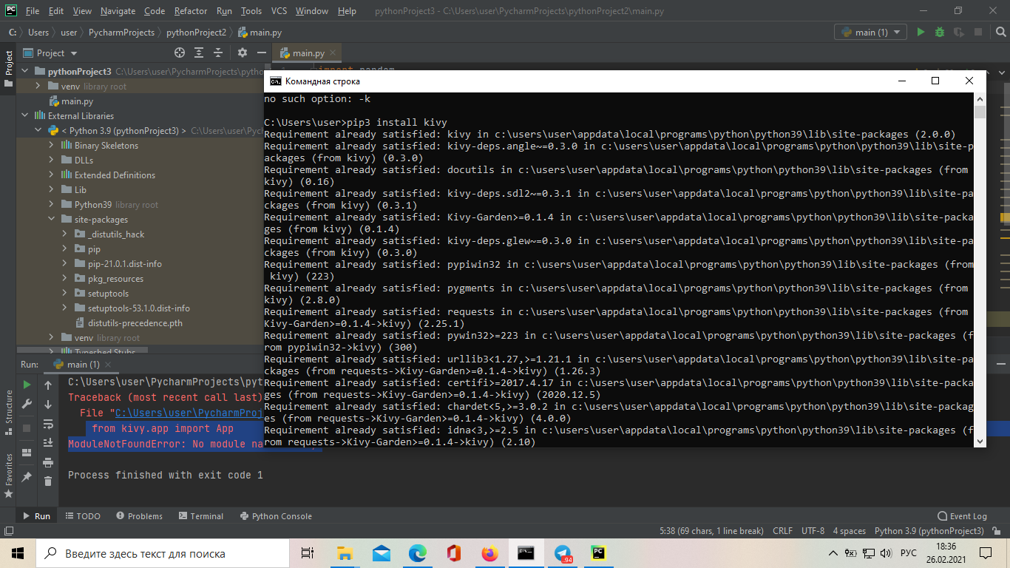Open the Project view selector dropdown
1010x568 pixels.
(50, 53)
